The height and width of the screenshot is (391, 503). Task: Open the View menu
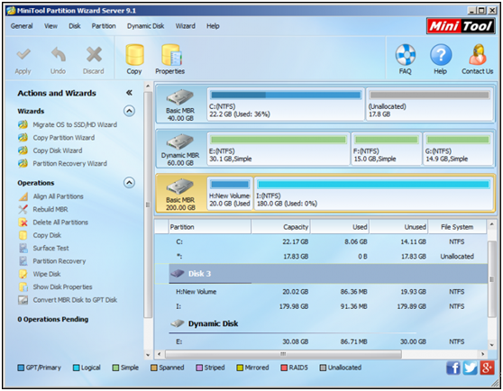[50, 26]
